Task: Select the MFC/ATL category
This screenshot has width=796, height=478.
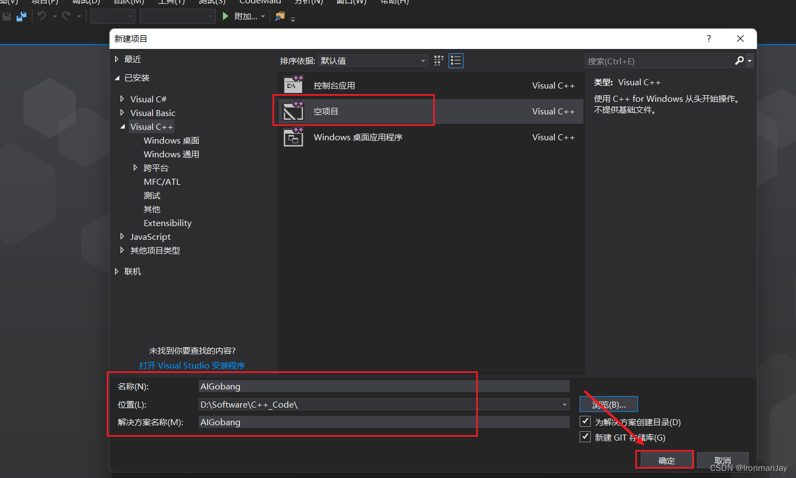Action: [162, 182]
